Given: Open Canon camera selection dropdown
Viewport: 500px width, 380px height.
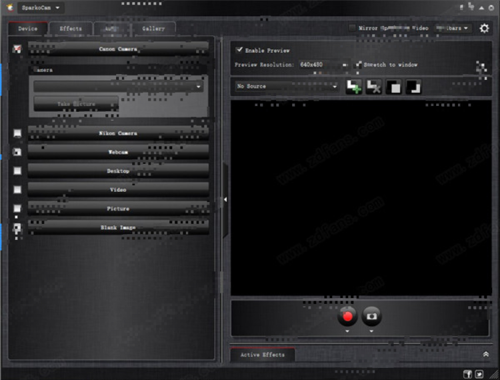Looking at the screenshot, I should [118, 87].
